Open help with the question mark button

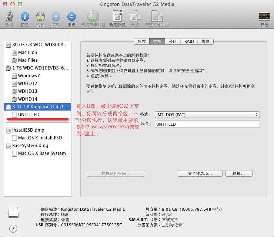pyautogui.click(x=13, y=228)
